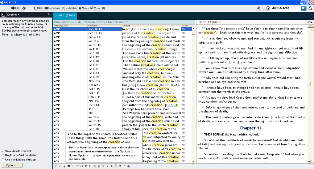
Task: Sort by the Lexicon column header
Action: (186, 26)
